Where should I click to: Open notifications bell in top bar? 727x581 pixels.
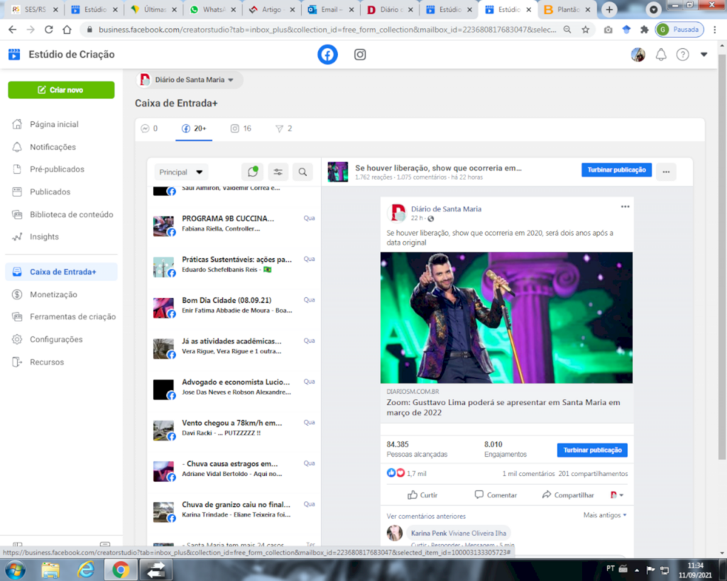[x=661, y=55]
